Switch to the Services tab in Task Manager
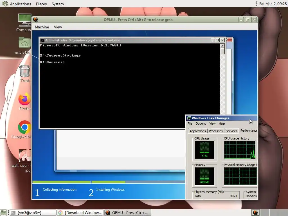 click(x=231, y=131)
